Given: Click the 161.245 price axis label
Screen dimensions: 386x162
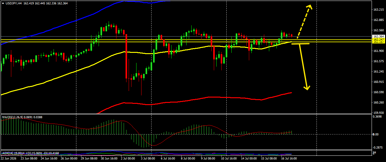Looking at the screenshot, I should pos(378,72).
